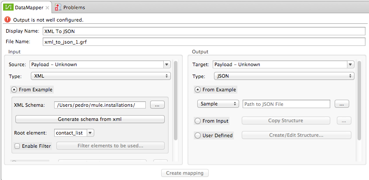Click the red error icon
This screenshot has width=369, height=180.
[x=7, y=20]
